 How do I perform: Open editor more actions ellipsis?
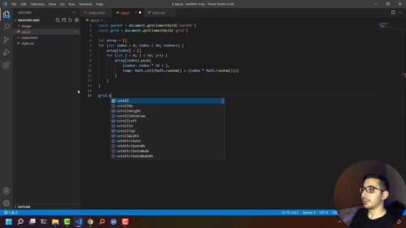pyautogui.click(x=400, y=13)
